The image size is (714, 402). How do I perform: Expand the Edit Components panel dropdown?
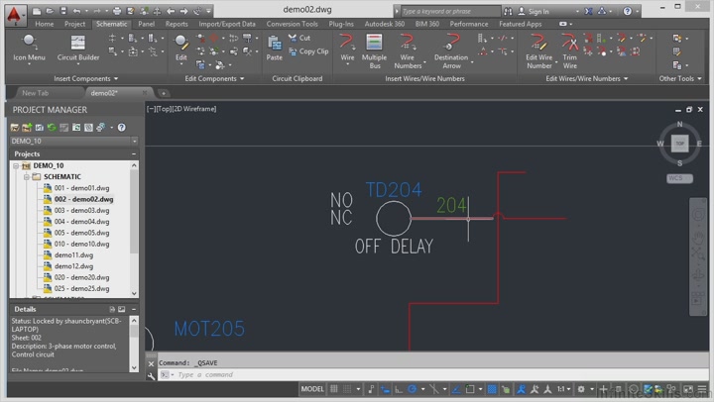[214, 78]
